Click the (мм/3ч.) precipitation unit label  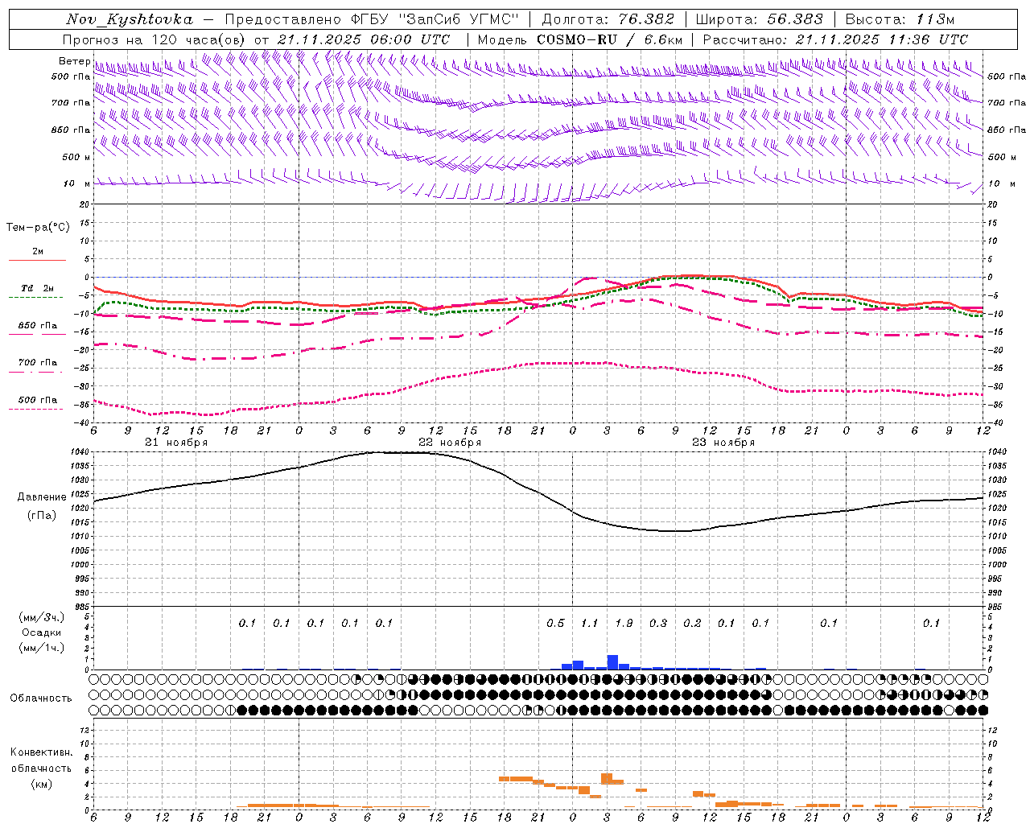pyautogui.click(x=41, y=617)
